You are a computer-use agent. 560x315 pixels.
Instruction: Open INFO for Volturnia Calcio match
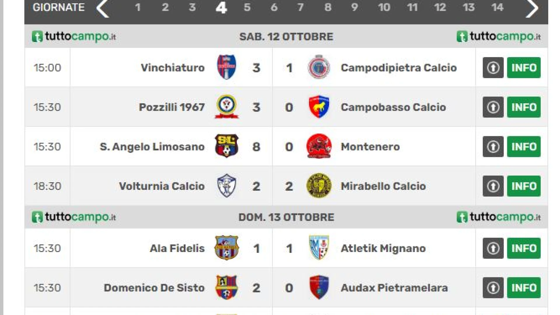point(524,186)
